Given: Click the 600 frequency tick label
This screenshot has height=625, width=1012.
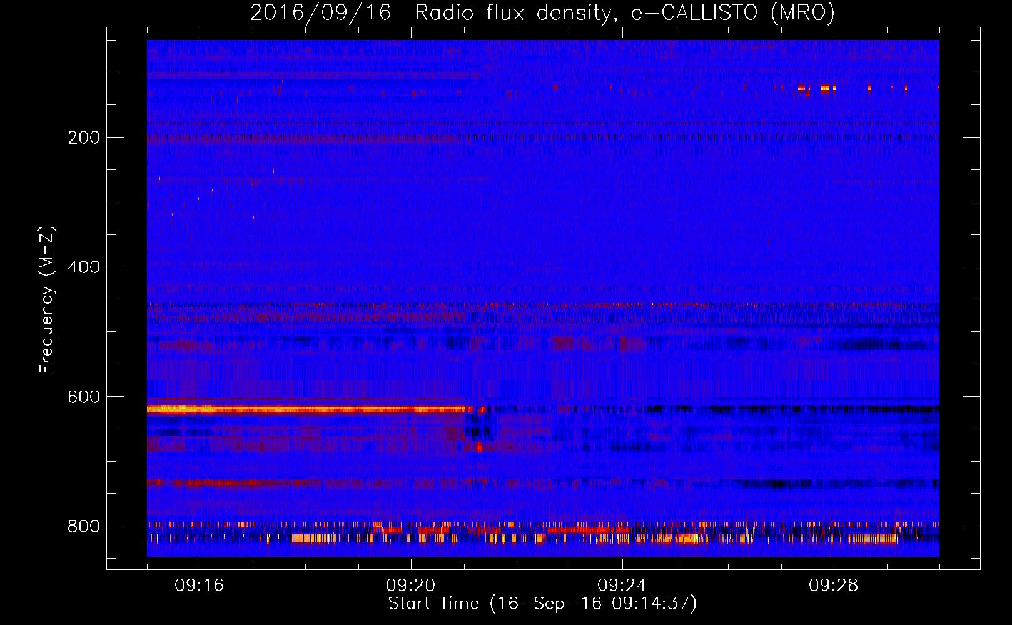Looking at the screenshot, I should [84, 397].
